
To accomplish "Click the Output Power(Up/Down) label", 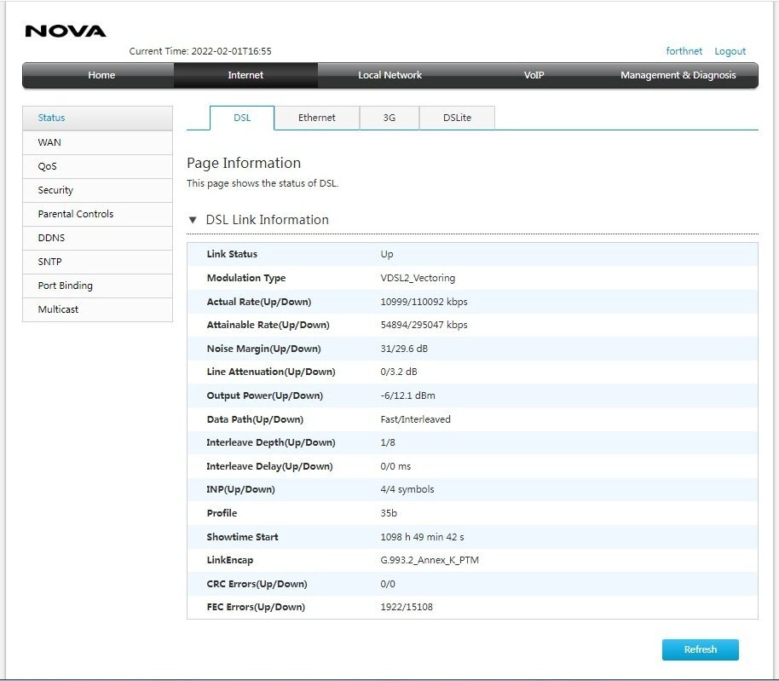I will point(265,395).
